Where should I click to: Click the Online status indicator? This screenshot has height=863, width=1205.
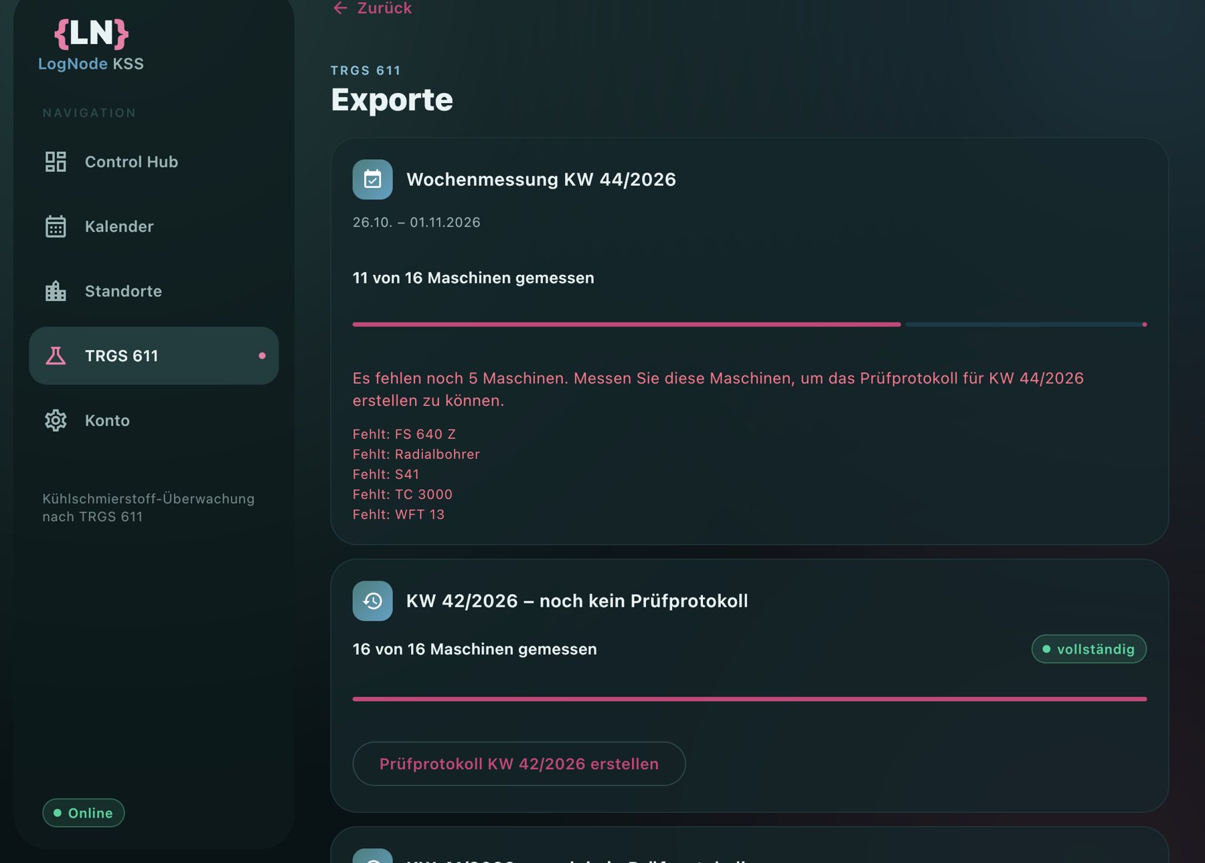tap(84, 813)
